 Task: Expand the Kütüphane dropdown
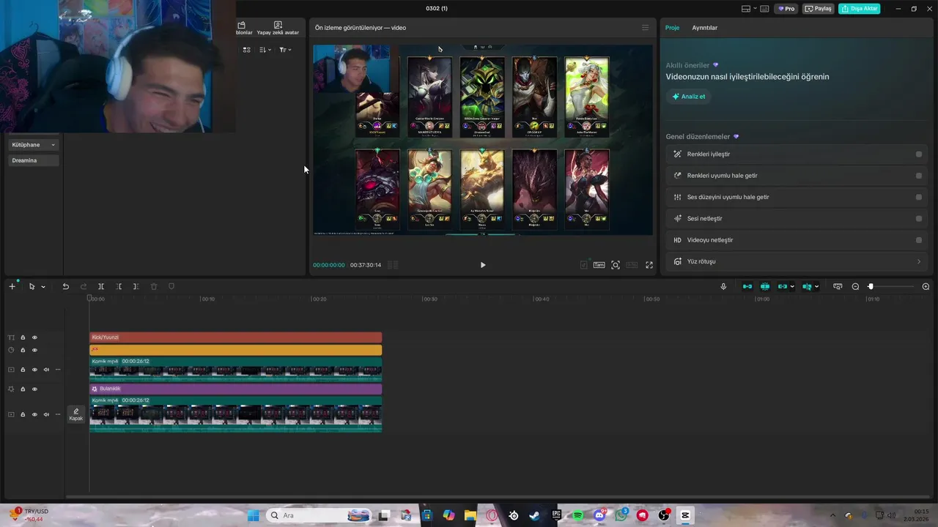(x=34, y=145)
